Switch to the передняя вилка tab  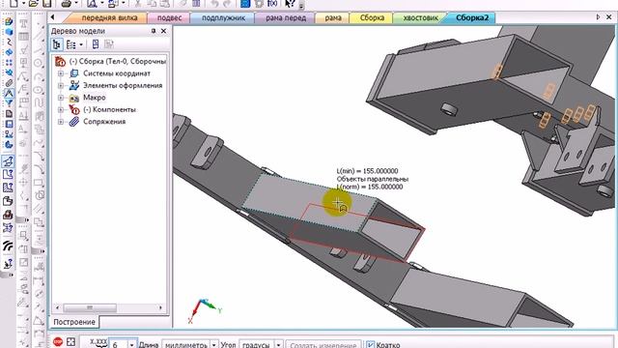pos(109,17)
